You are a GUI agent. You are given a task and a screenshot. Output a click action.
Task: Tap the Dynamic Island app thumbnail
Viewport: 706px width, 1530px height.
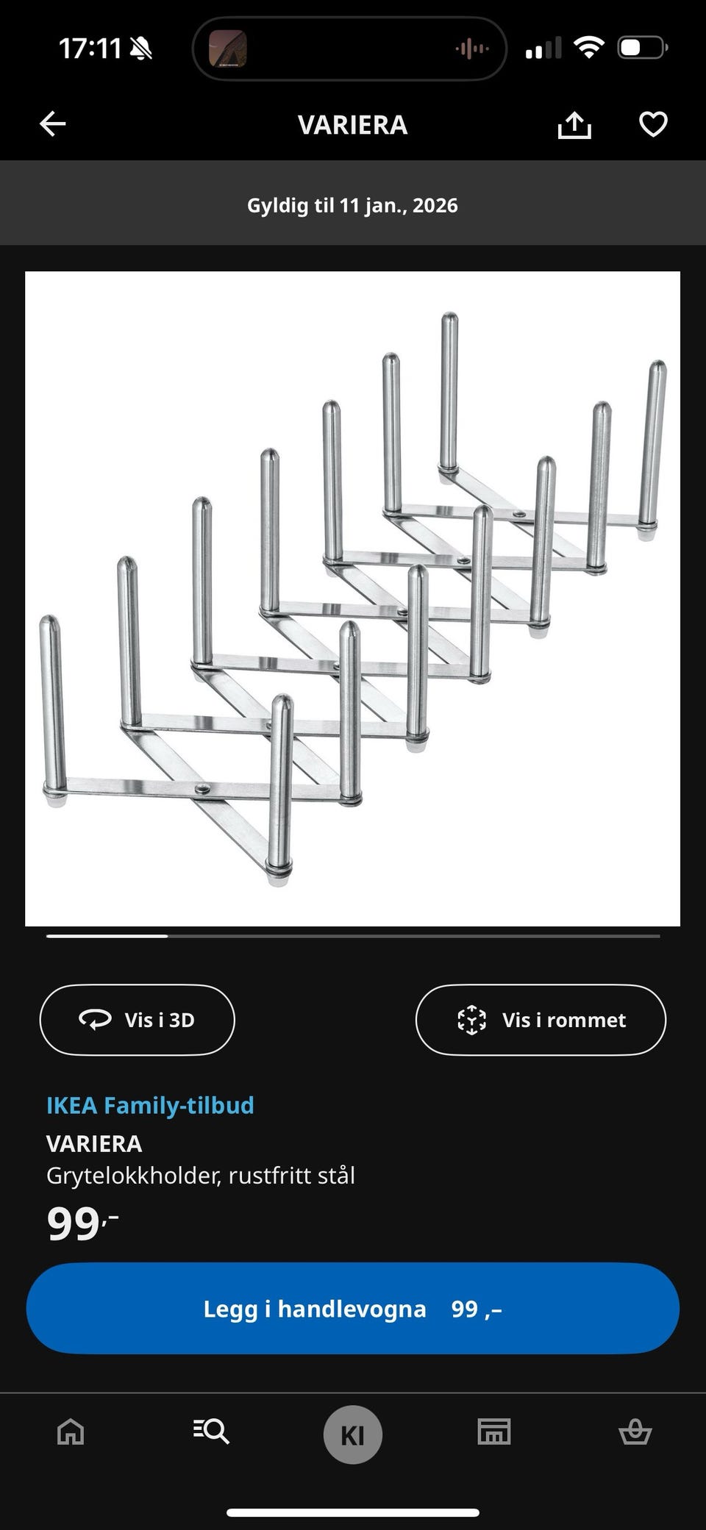tap(228, 49)
